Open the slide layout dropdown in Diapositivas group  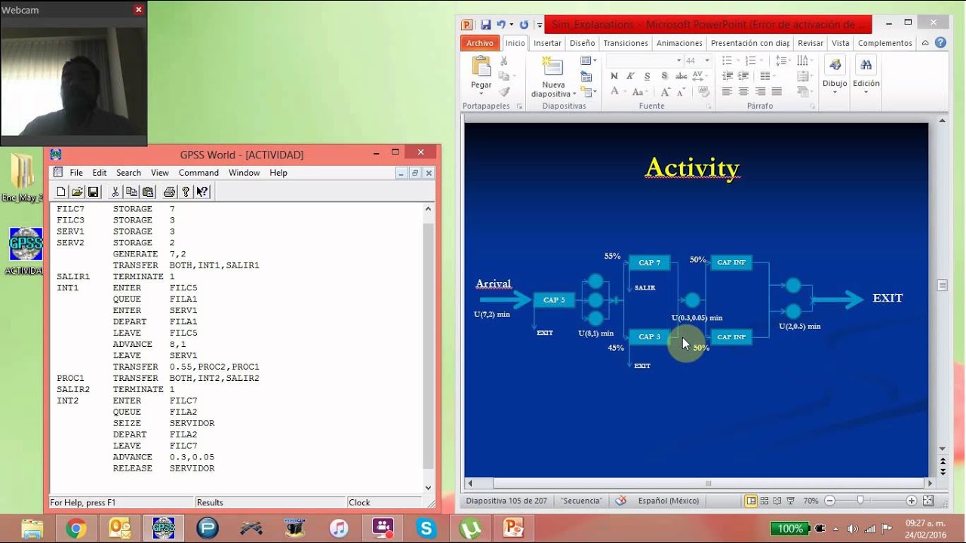click(589, 60)
